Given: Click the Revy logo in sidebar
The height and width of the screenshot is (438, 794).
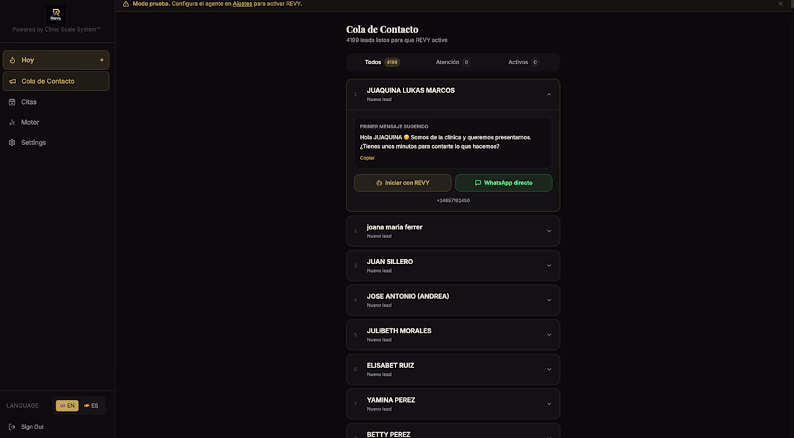Looking at the screenshot, I should [x=56, y=14].
